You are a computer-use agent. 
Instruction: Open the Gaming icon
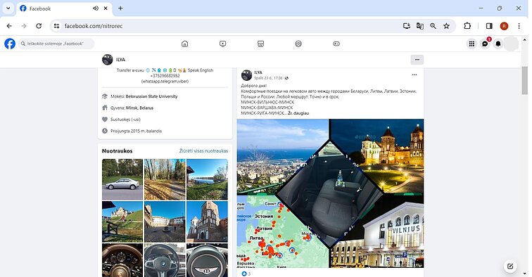(336, 44)
